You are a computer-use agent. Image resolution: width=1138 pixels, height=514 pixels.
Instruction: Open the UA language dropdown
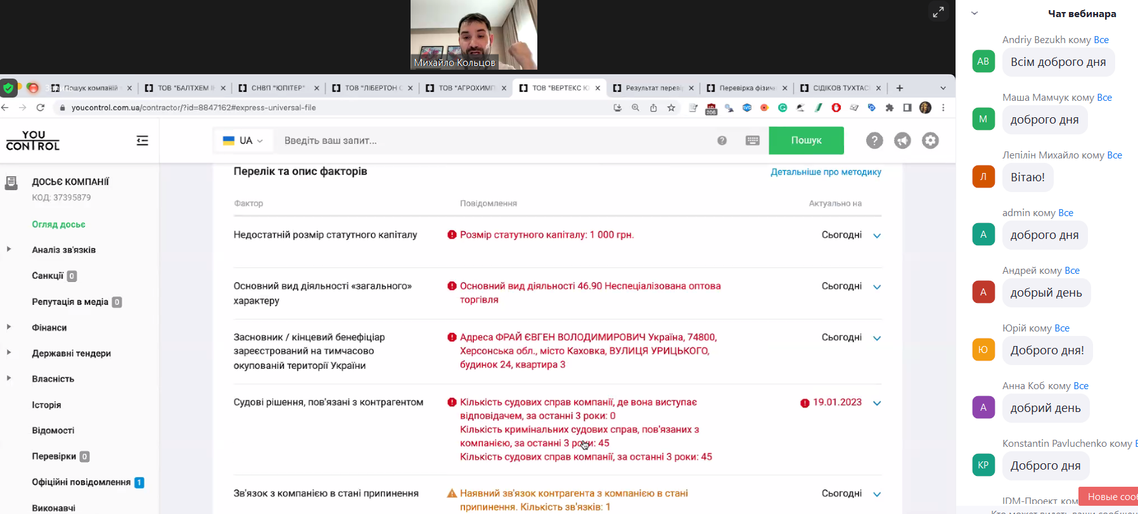pyautogui.click(x=243, y=141)
